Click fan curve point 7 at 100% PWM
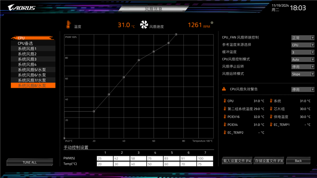317x178 pixels. pyautogui.click(x=176, y=34)
